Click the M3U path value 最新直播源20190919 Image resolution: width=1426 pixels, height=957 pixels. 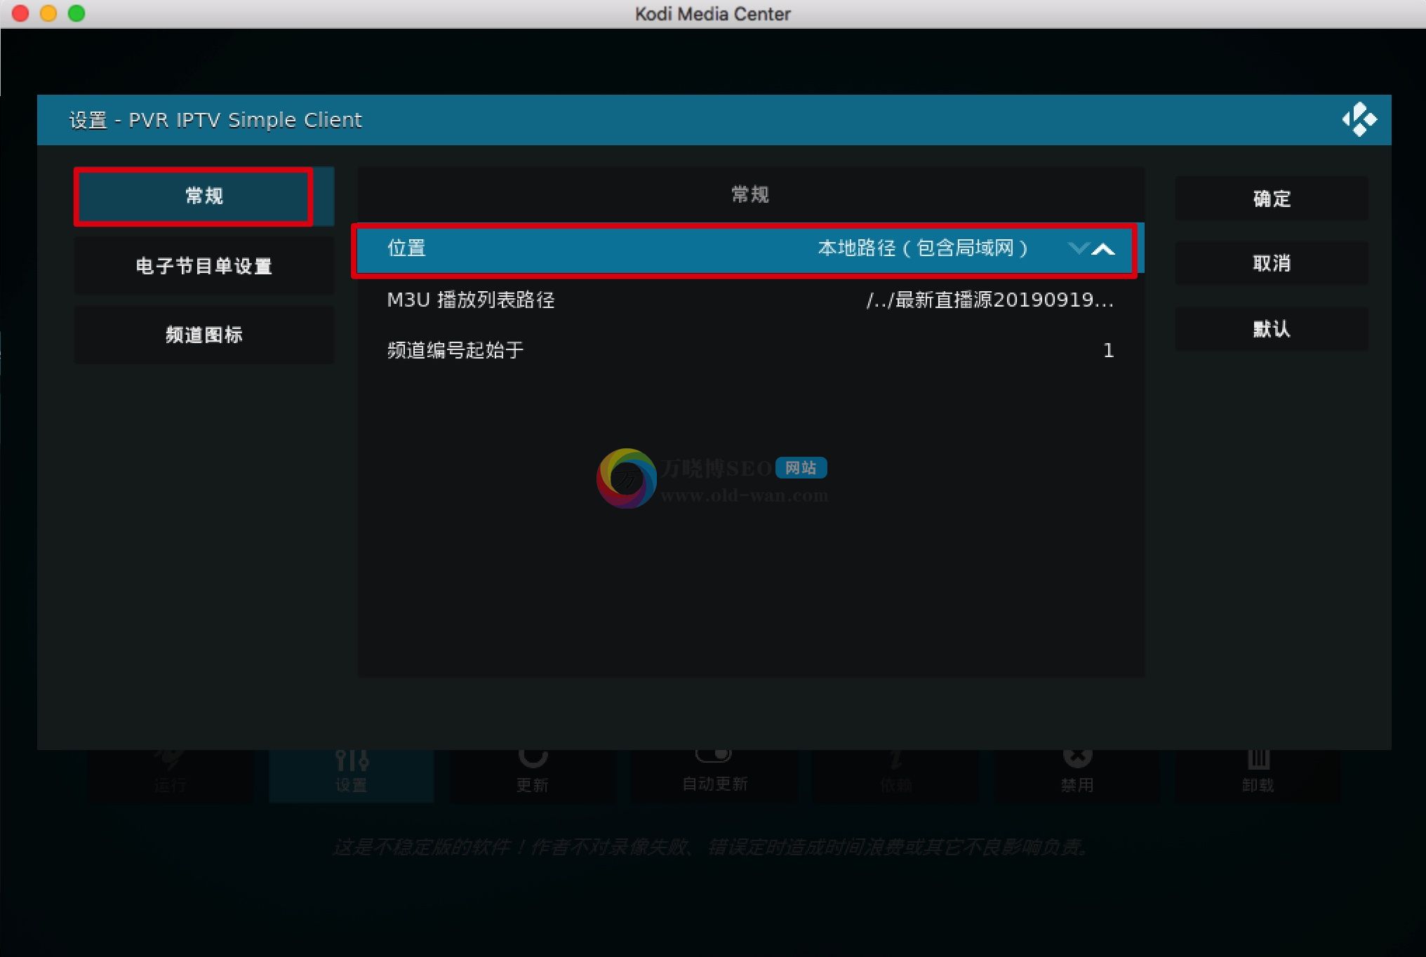pos(989,300)
